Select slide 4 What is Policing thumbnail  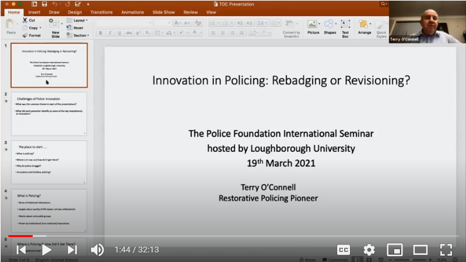(49, 211)
